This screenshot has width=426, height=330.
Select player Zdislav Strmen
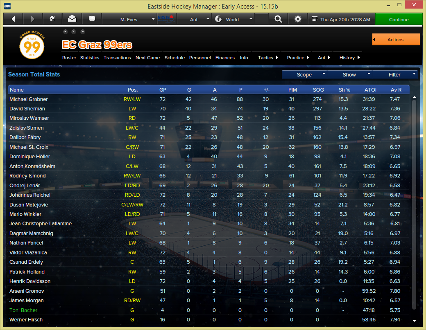click(26, 128)
